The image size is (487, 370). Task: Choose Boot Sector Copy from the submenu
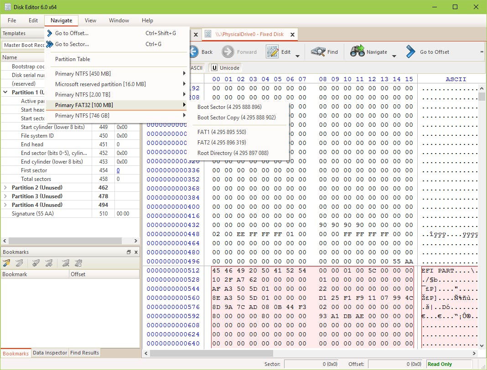click(236, 118)
